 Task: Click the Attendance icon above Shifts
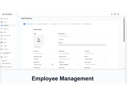click(x=2, y=29)
